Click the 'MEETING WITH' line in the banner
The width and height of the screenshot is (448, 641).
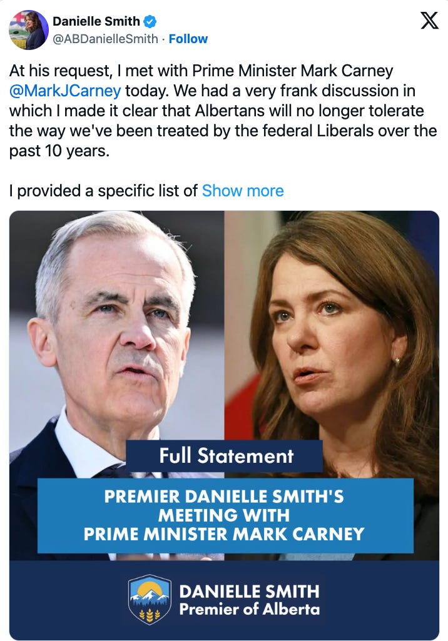pyautogui.click(x=224, y=515)
